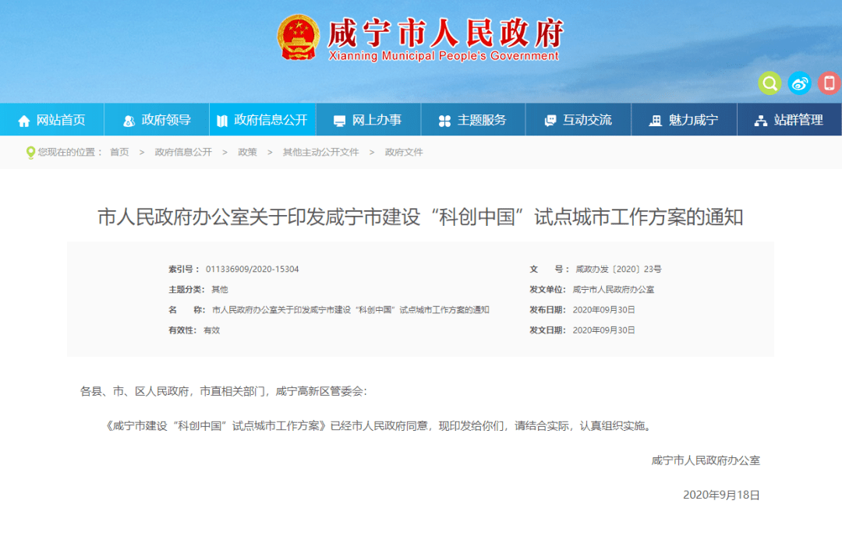Image resolution: width=842 pixels, height=536 pixels.
Task: Open the 主题服务 menu item
Action: point(473,120)
